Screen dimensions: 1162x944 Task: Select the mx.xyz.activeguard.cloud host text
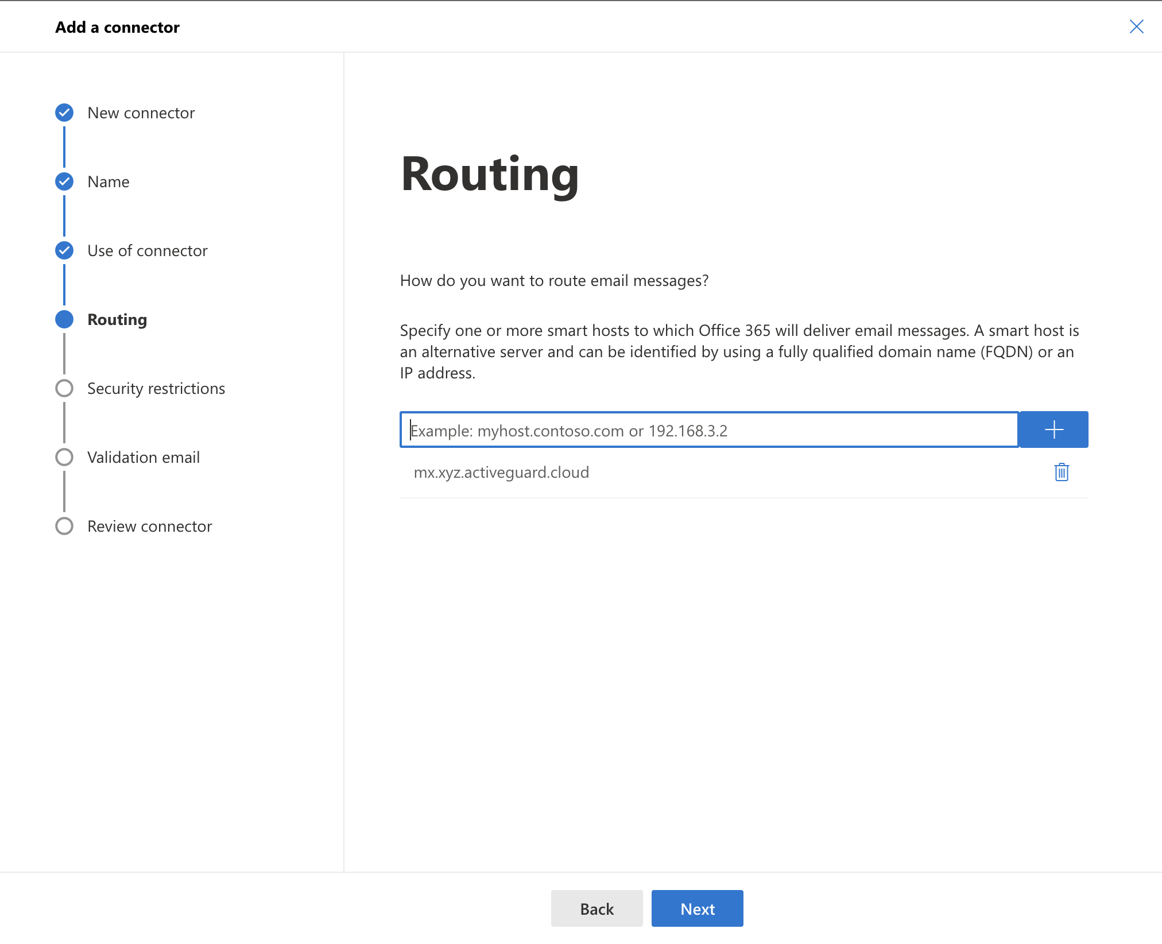pyautogui.click(x=502, y=472)
